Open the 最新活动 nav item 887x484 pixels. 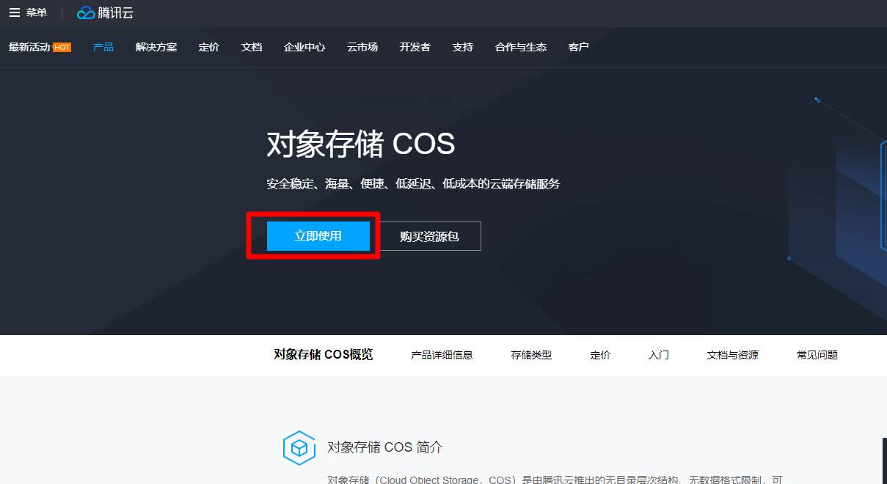[x=29, y=47]
